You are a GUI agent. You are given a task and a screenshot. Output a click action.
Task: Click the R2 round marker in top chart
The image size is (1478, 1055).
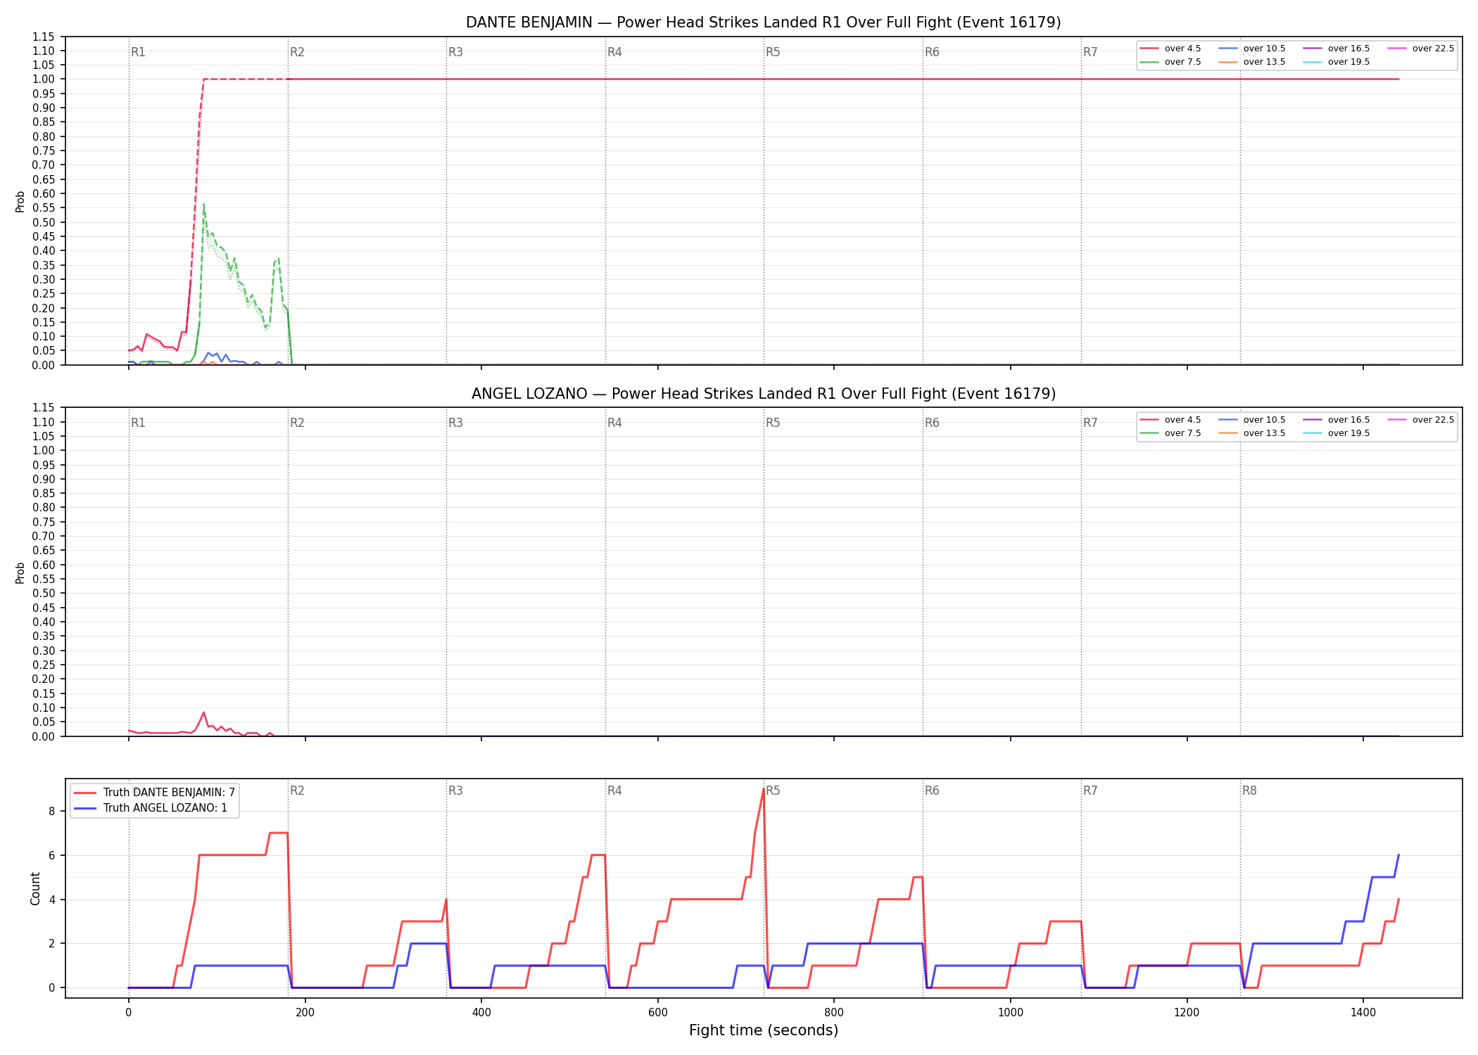297,52
